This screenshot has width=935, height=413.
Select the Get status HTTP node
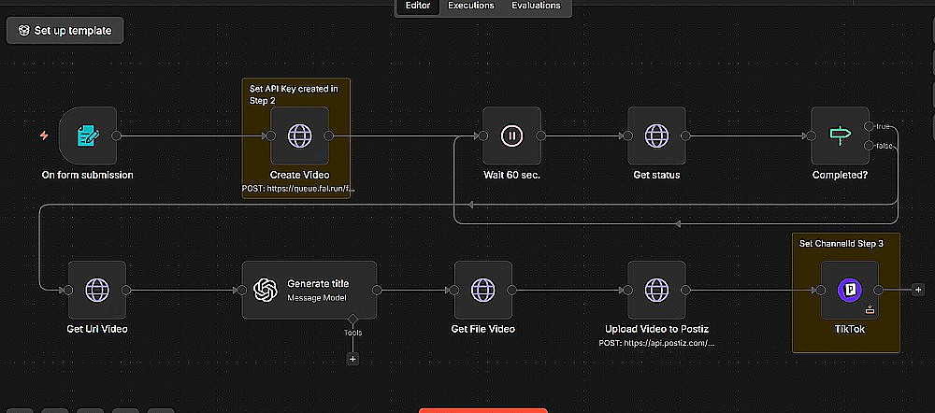click(x=656, y=135)
